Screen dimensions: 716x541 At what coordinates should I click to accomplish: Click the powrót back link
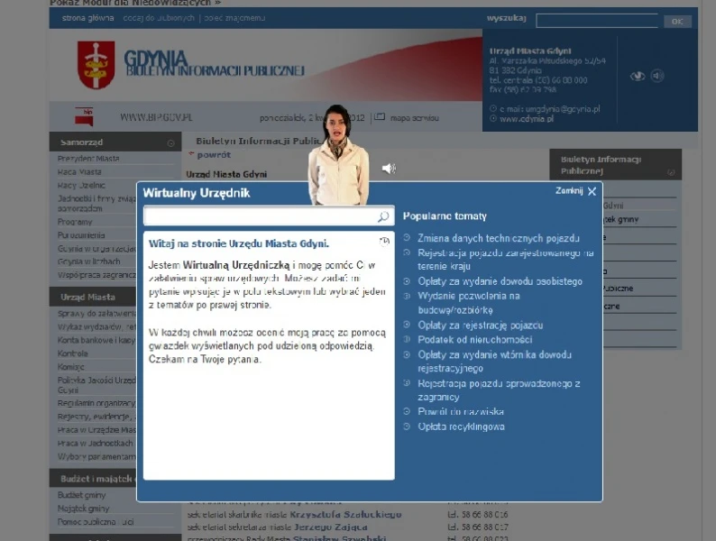click(x=213, y=155)
